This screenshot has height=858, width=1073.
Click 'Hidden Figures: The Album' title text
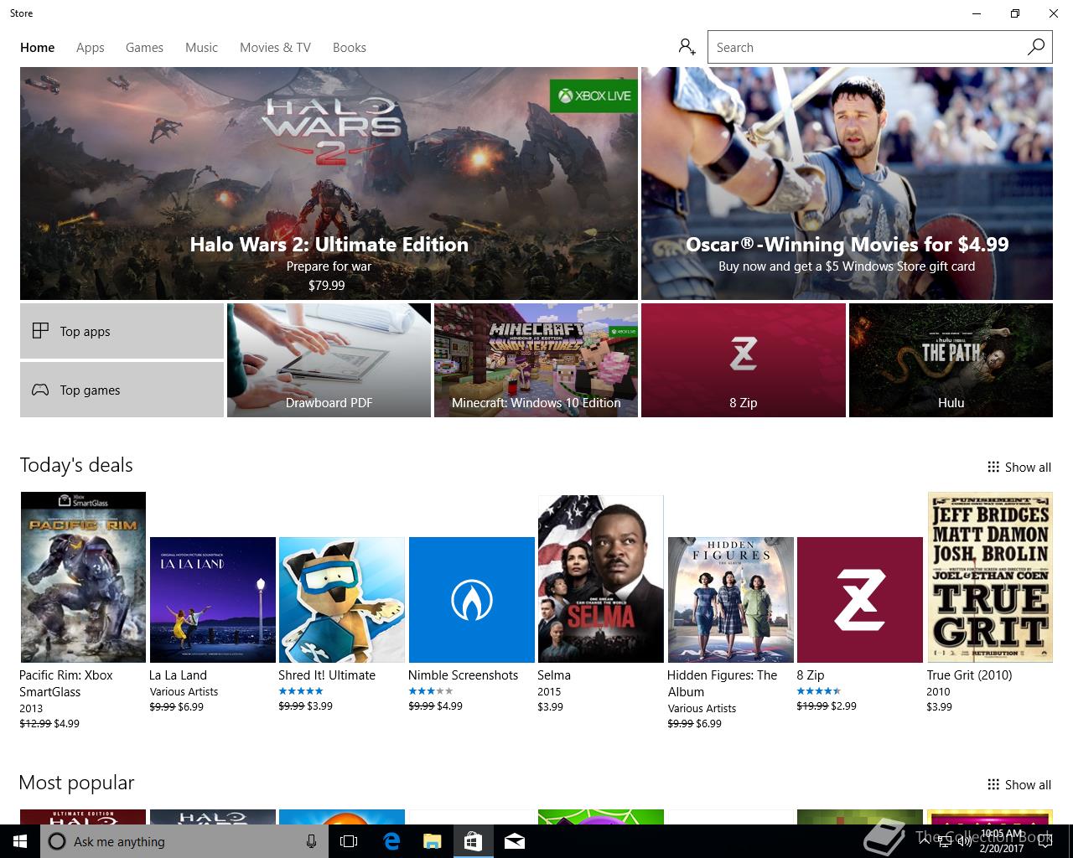[723, 684]
